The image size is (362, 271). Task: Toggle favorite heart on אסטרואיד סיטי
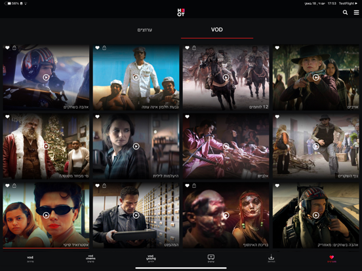click(7, 185)
